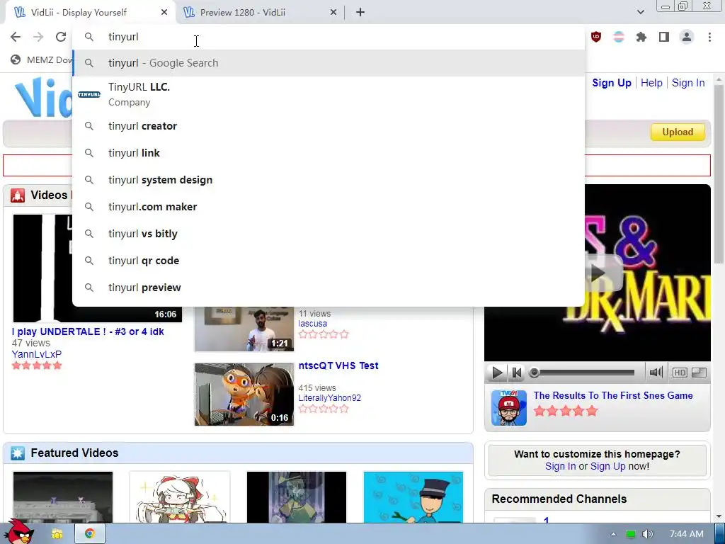Viewport: 725px width, 544px height.
Task: Open the Angry Bird start button
Action: (18, 533)
